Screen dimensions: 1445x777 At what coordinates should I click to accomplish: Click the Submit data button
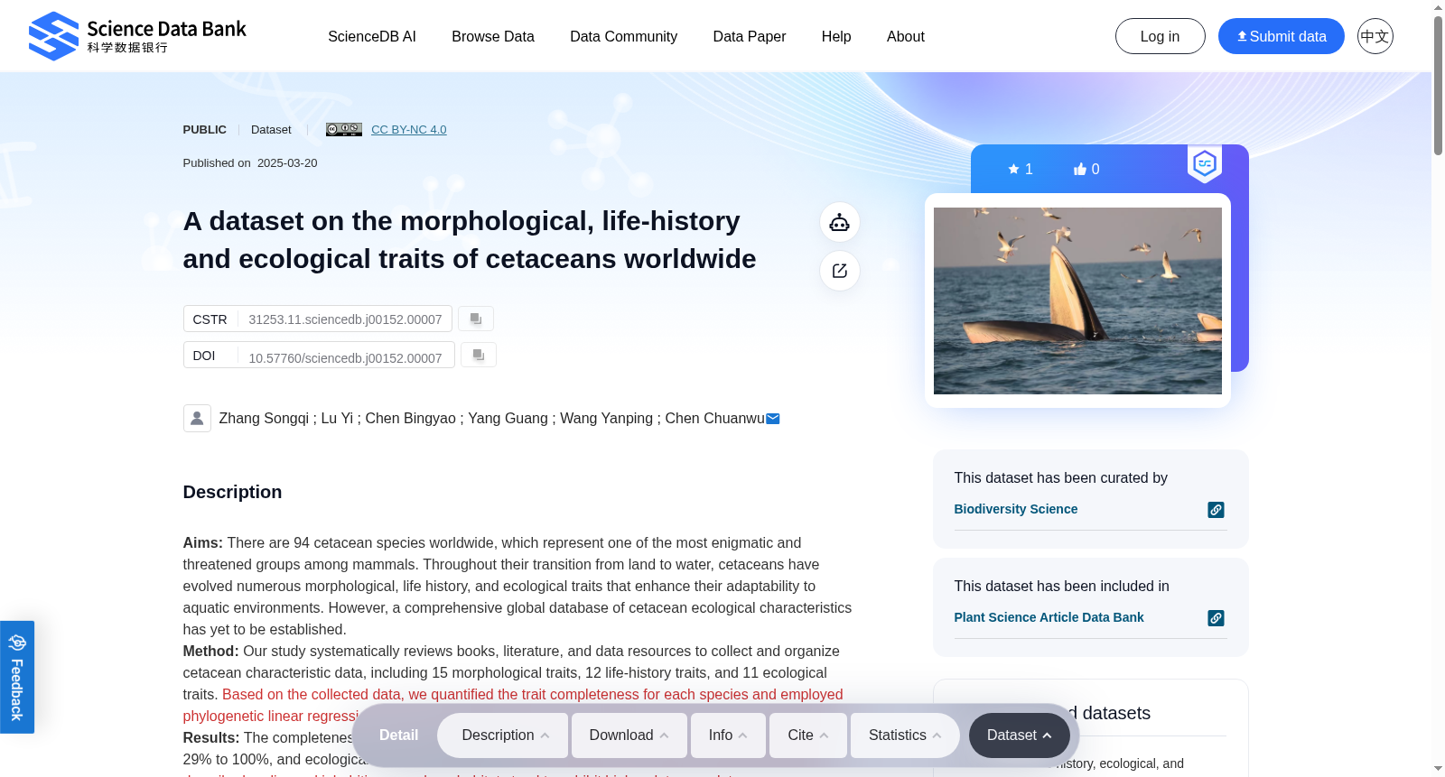point(1282,36)
